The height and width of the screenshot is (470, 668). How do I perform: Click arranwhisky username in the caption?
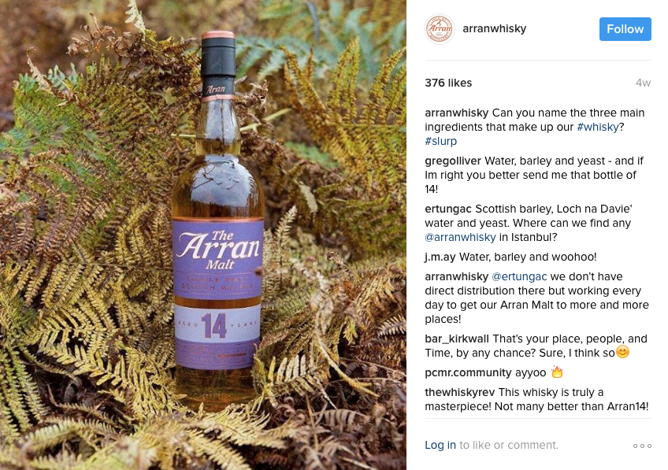[456, 113]
